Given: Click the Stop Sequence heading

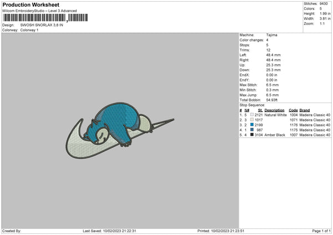Looking at the screenshot, I should click(x=253, y=105).
